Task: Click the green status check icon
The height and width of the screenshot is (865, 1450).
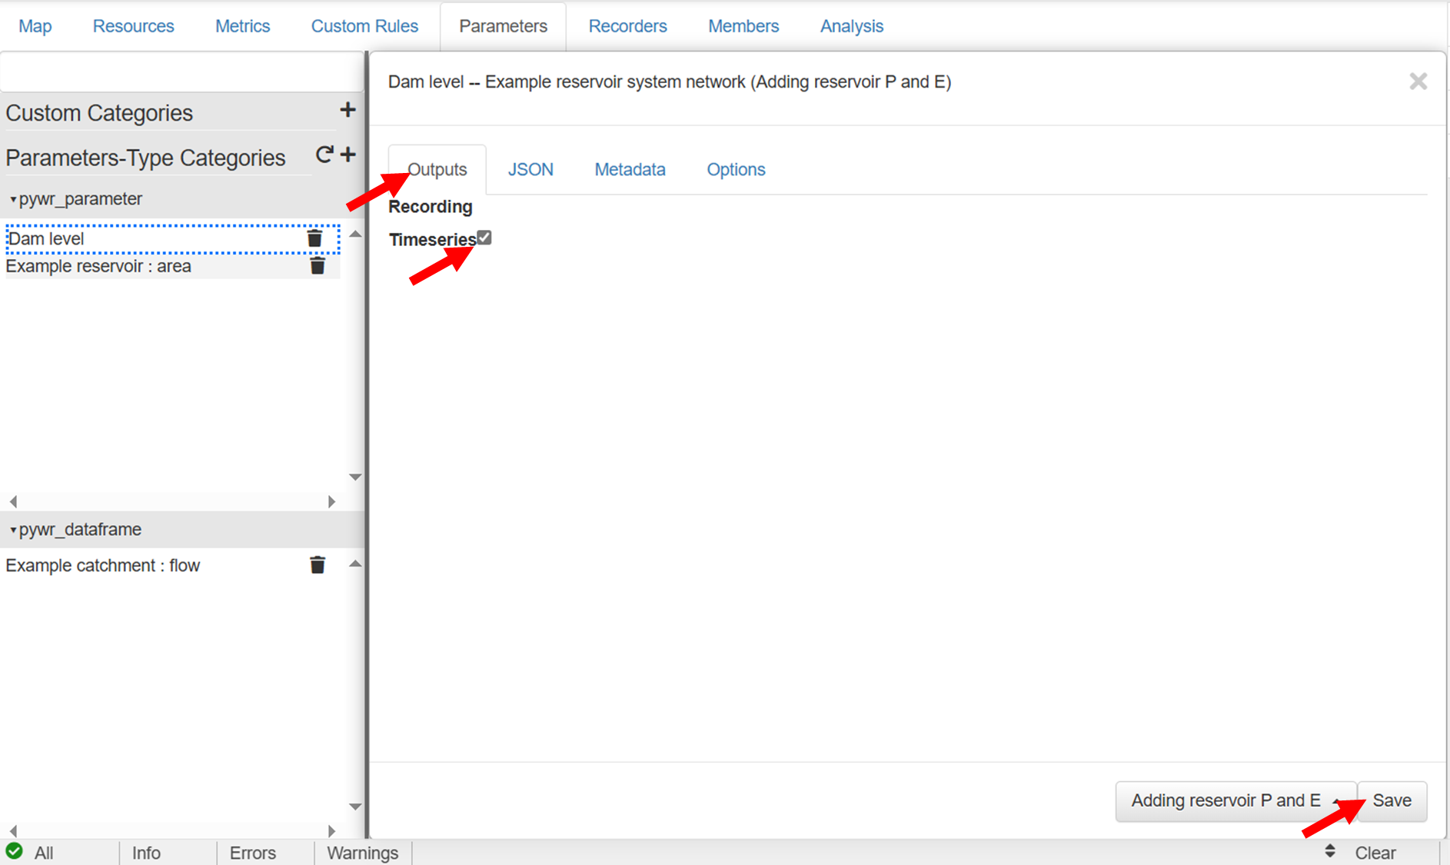Action: coord(14,852)
